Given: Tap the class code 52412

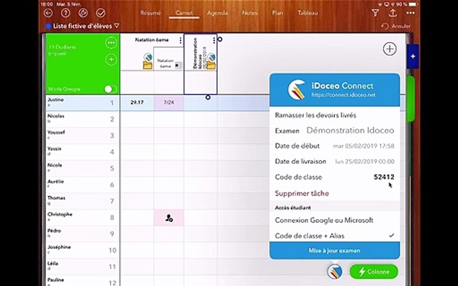Looking at the screenshot, I should pos(384,177).
